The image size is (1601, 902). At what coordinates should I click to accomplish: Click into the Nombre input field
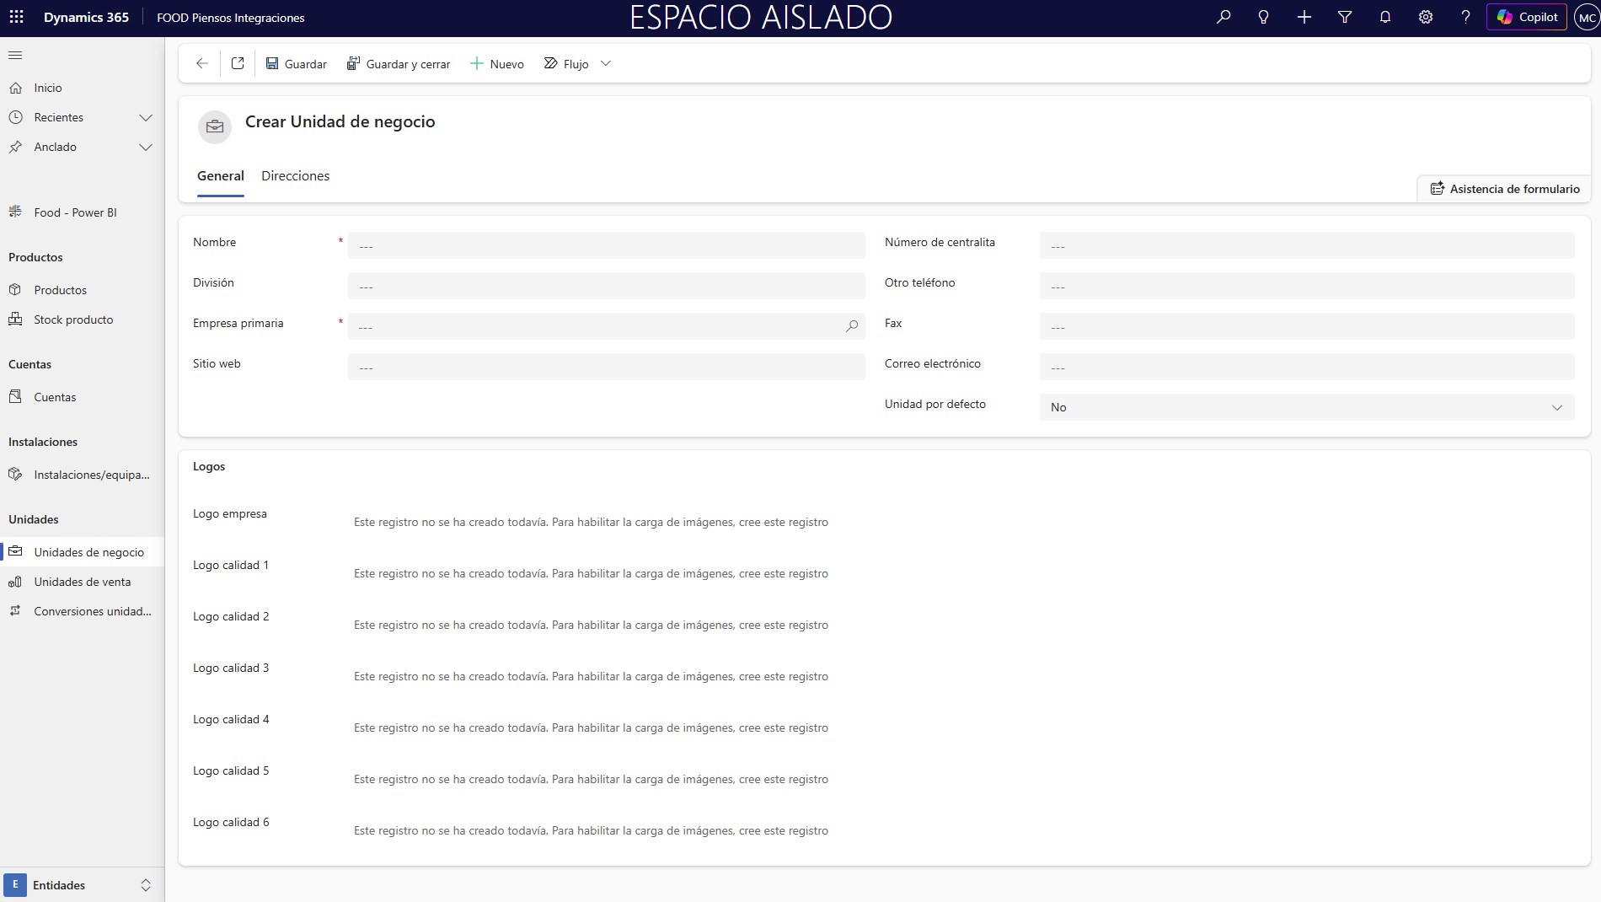(606, 245)
